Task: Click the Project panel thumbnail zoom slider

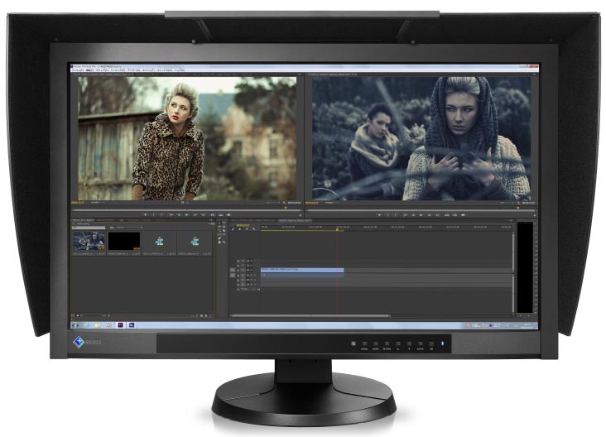Action: (x=91, y=315)
